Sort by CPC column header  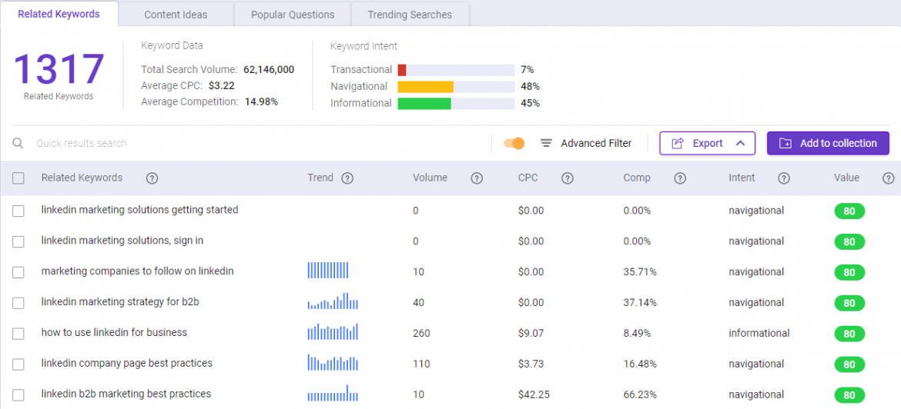528,178
